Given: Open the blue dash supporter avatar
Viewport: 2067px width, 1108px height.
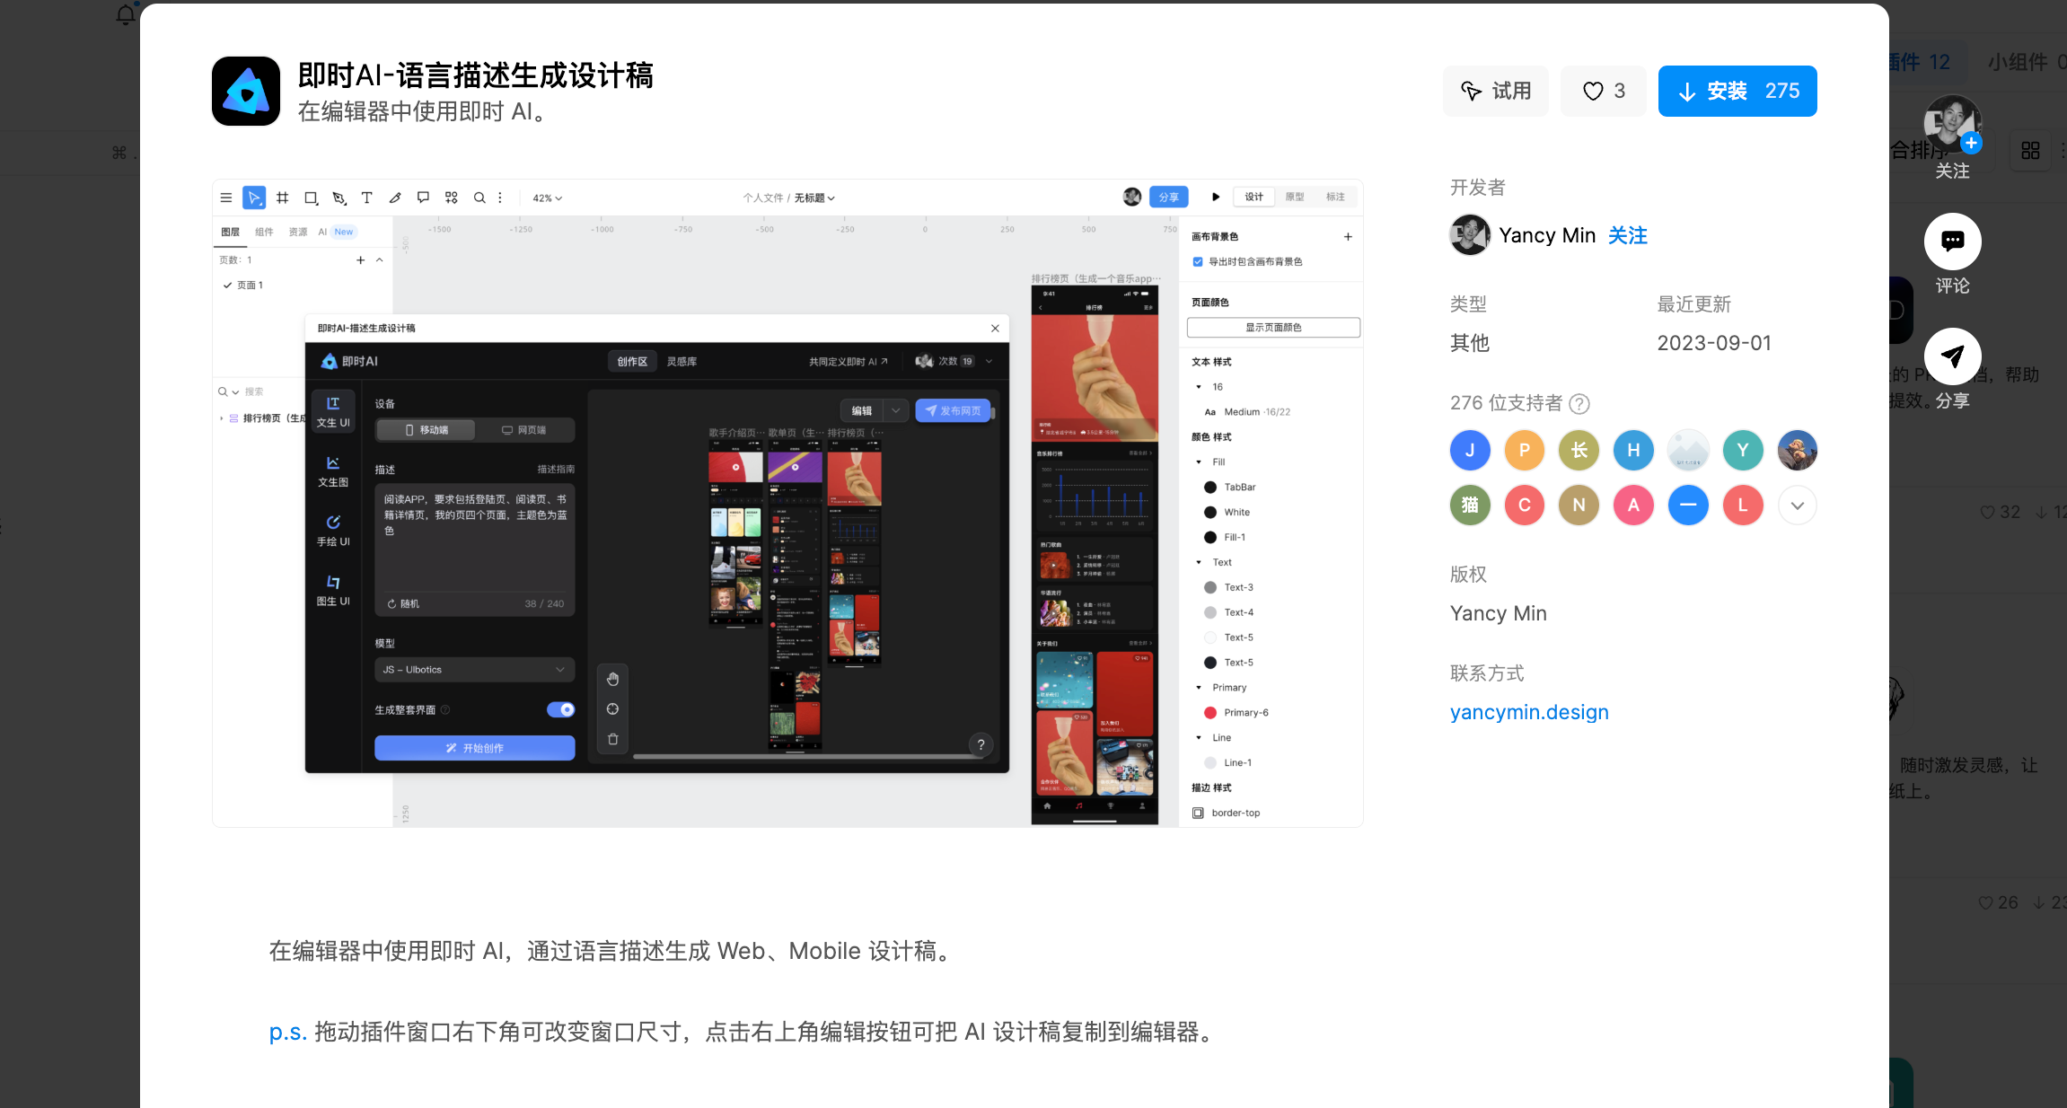Looking at the screenshot, I should tap(1688, 506).
